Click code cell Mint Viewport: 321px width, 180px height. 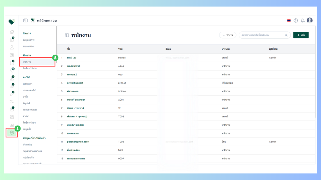tap(120, 150)
